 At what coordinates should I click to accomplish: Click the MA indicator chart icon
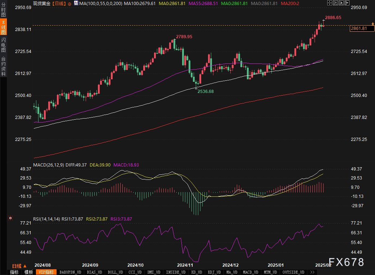click(76, 3)
